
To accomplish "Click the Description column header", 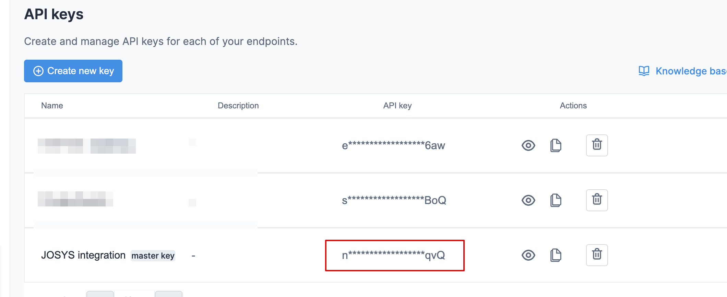I will (238, 106).
